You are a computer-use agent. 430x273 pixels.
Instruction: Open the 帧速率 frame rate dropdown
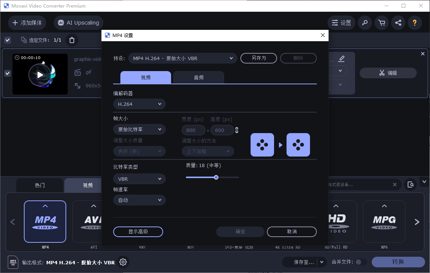click(x=139, y=200)
